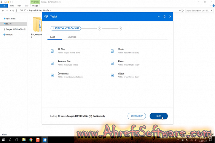
Task: Click the Drive Tools contextual tab
Action: tap(35, 2)
